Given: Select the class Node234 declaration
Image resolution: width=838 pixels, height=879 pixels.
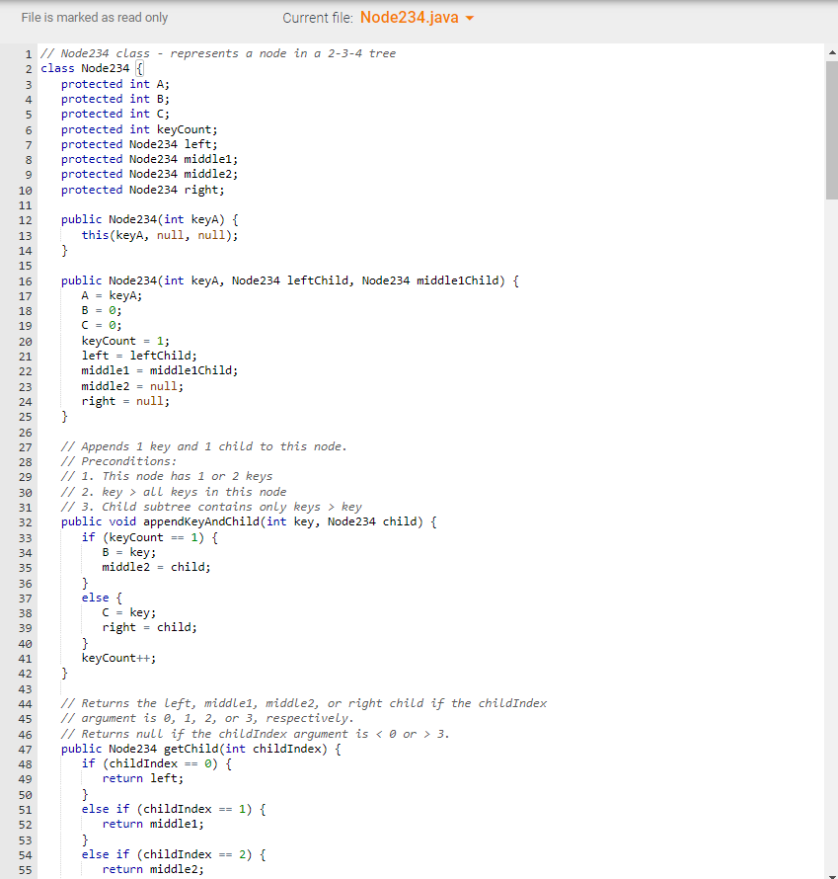Looking at the screenshot, I should click(x=89, y=68).
